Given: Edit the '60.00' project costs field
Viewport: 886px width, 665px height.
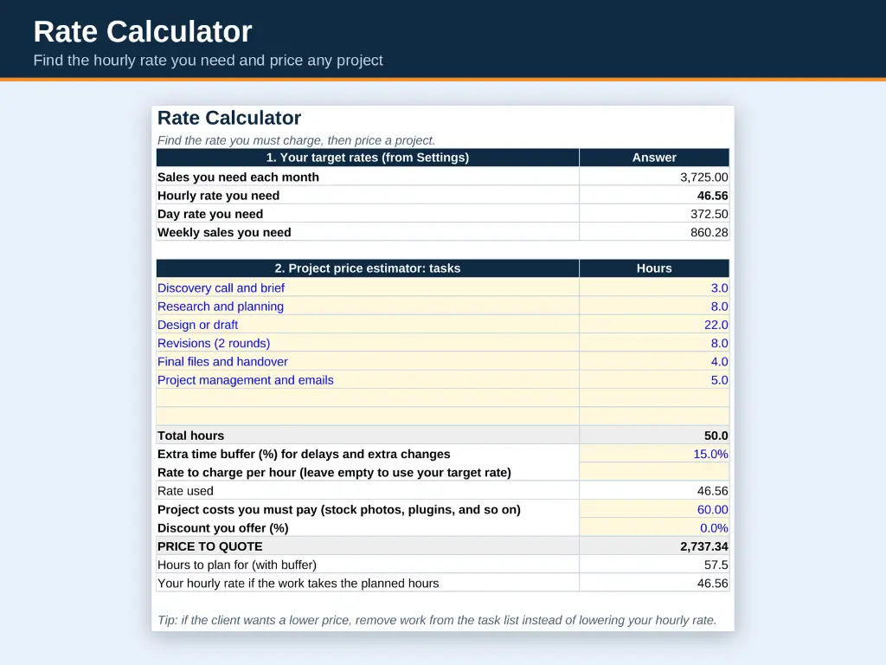Looking at the screenshot, I should pyautogui.click(x=654, y=509).
